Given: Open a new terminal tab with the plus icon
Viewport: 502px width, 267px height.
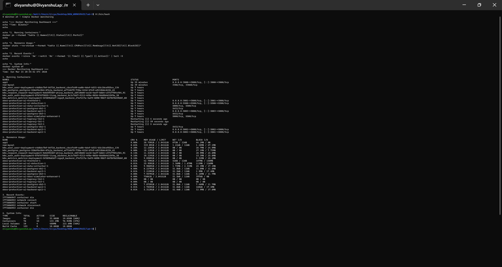Looking at the screenshot, I should (x=88, y=5).
